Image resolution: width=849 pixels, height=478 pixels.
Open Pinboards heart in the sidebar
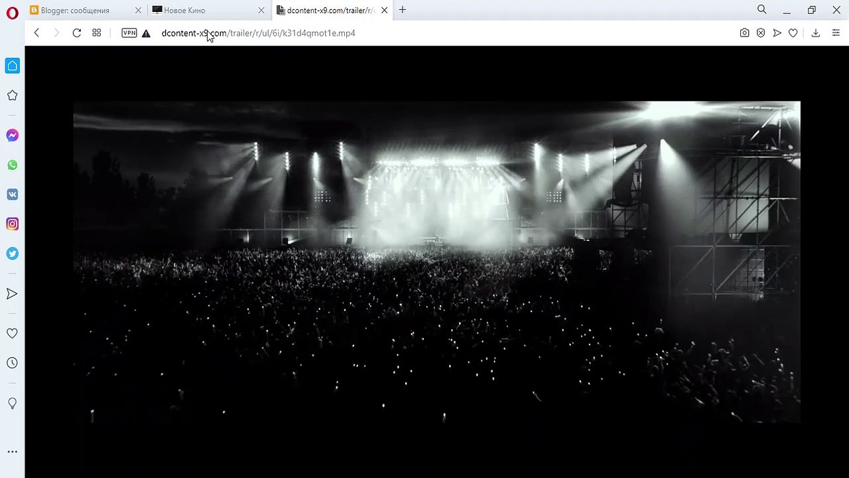pos(13,333)
